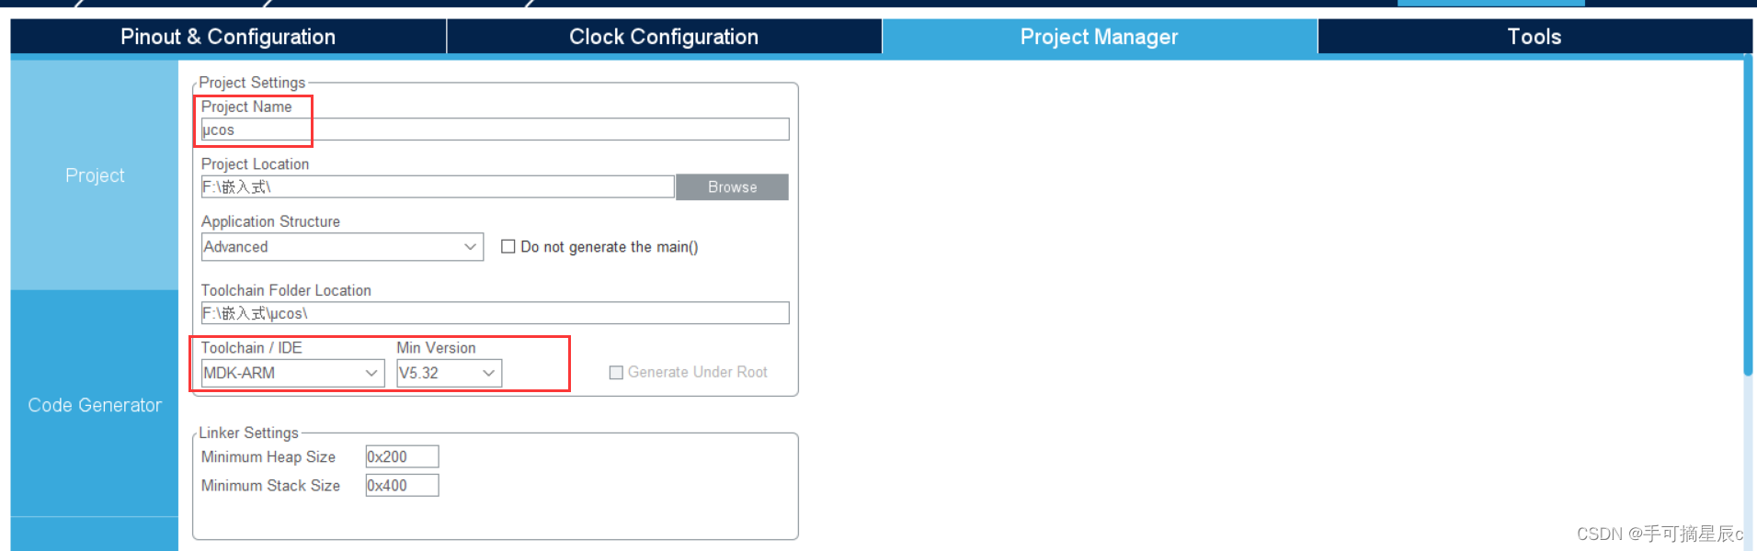Open the Application Structure dropdown
Image resolution: width=1757 pixels, height=551 pixels.
pyautogui.click(x=342, y=247)
